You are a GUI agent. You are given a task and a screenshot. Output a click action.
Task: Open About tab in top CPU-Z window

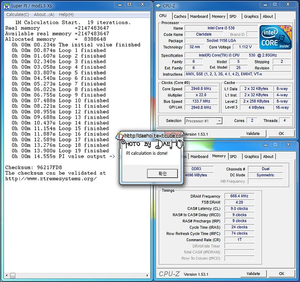[268, 16]
